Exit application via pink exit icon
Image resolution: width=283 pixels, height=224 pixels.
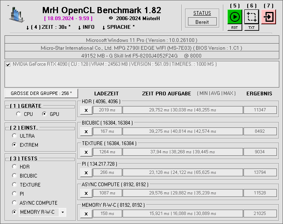coord(269,17)
